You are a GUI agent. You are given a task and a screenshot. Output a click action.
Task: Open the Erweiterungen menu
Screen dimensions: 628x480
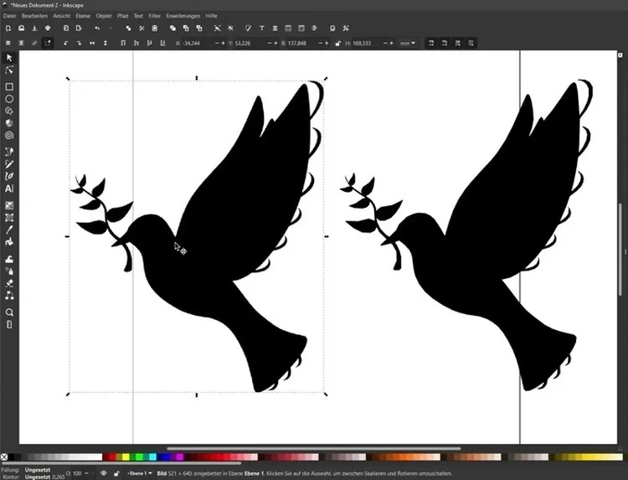183,15
